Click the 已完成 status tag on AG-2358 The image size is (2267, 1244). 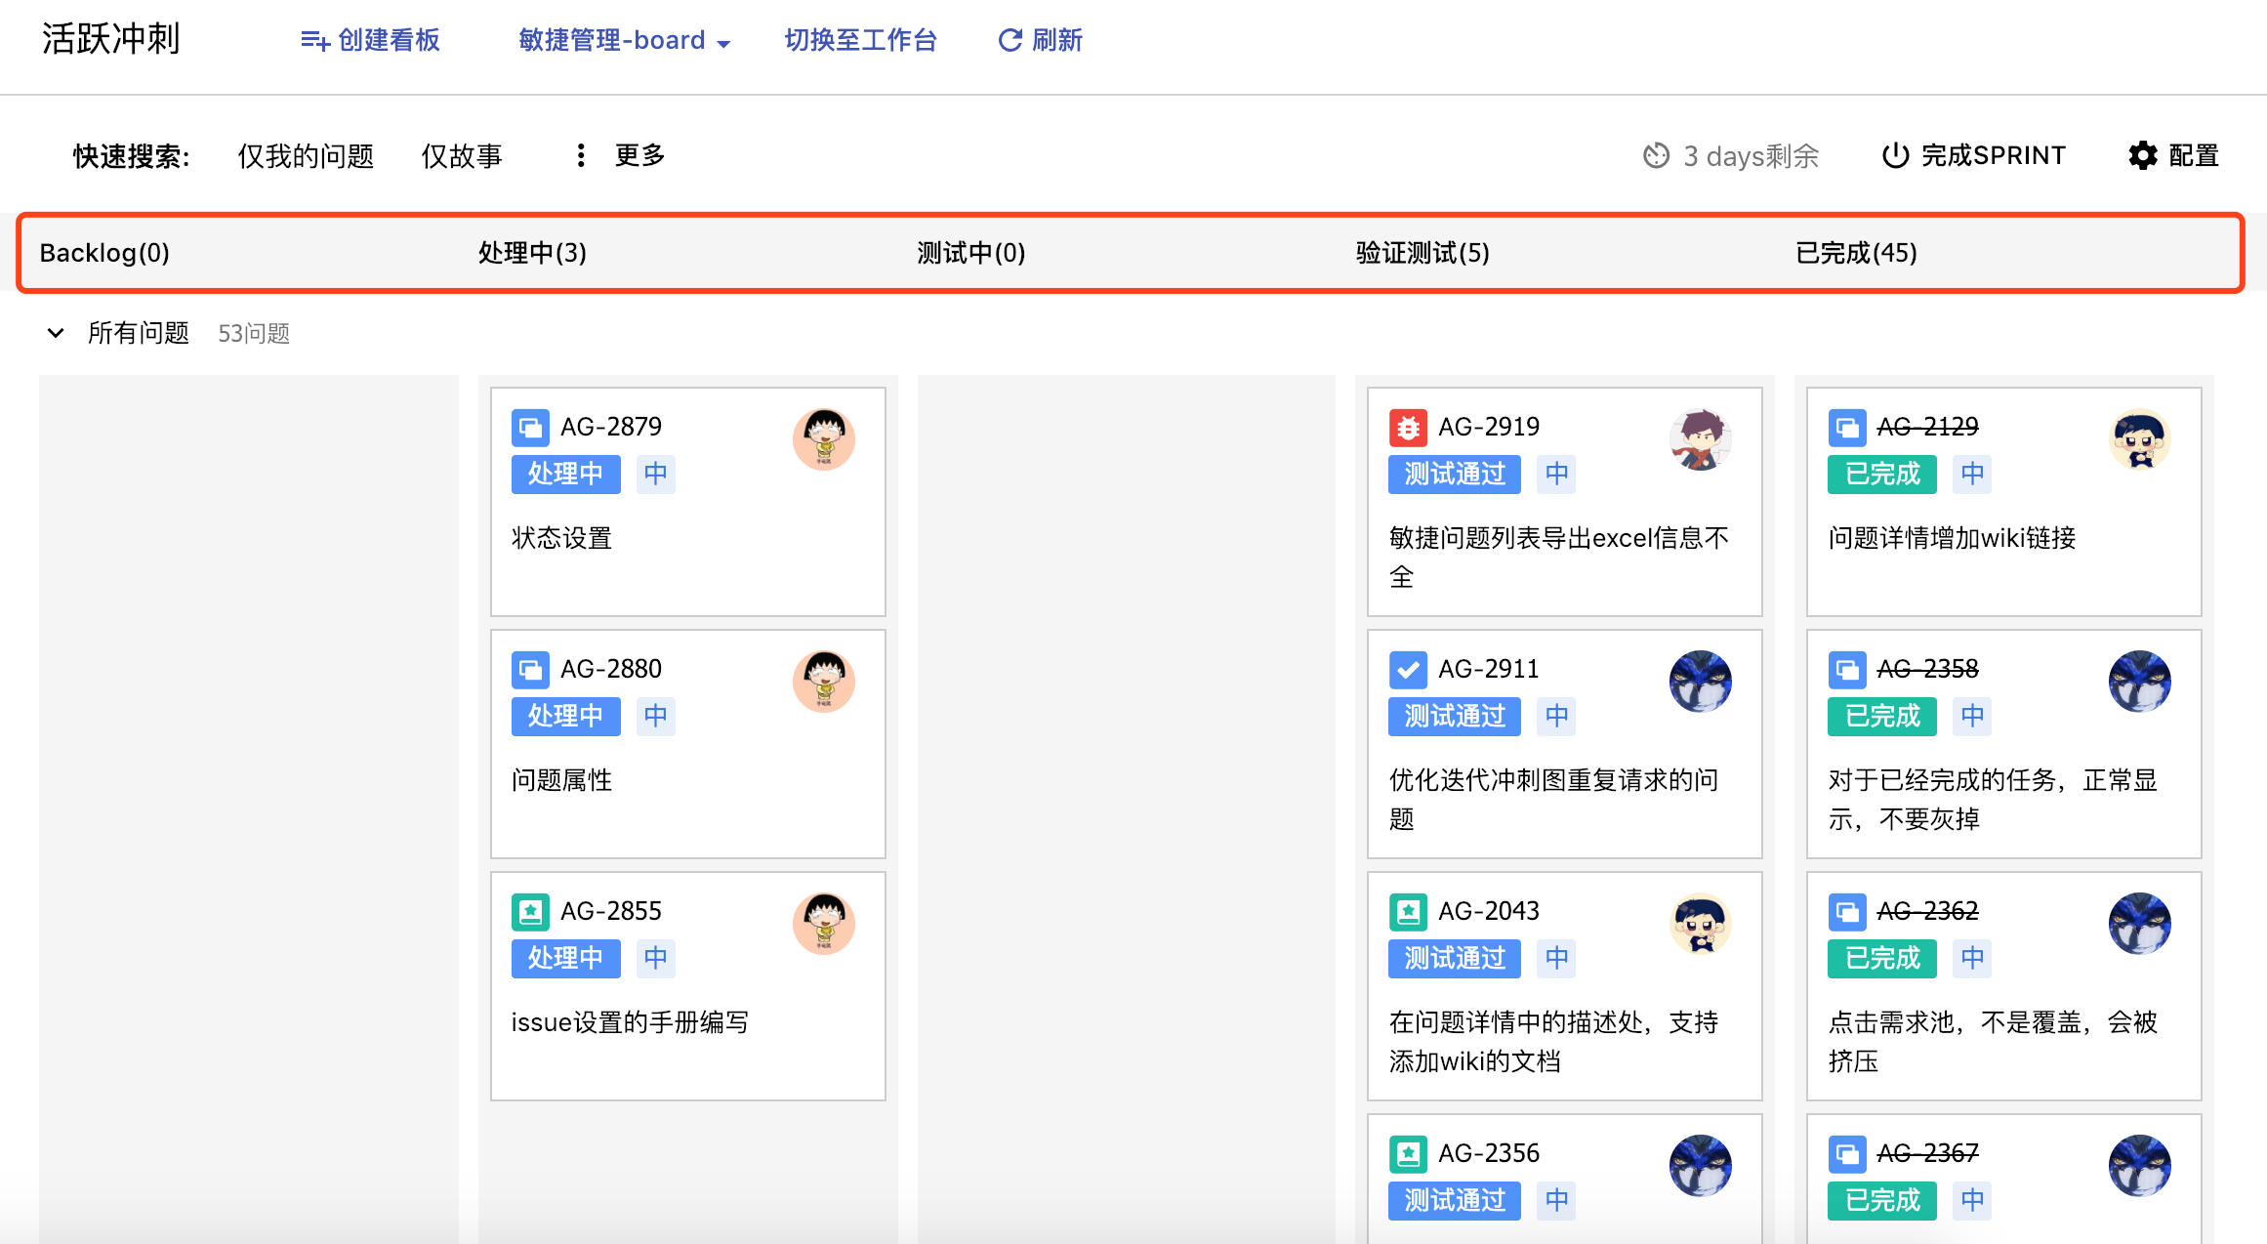1882,716
